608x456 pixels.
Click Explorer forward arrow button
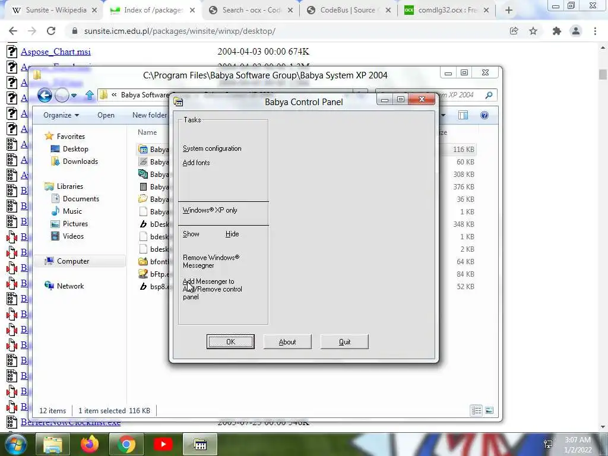coord(62,95)
